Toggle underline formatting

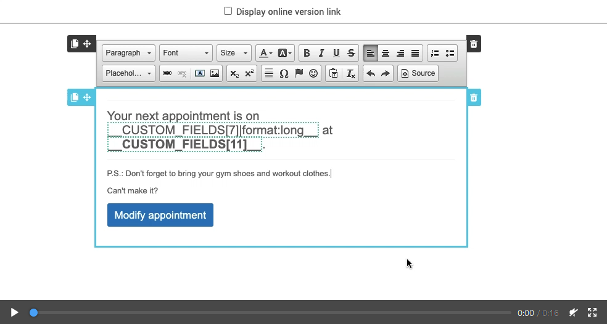pos(336,53)
